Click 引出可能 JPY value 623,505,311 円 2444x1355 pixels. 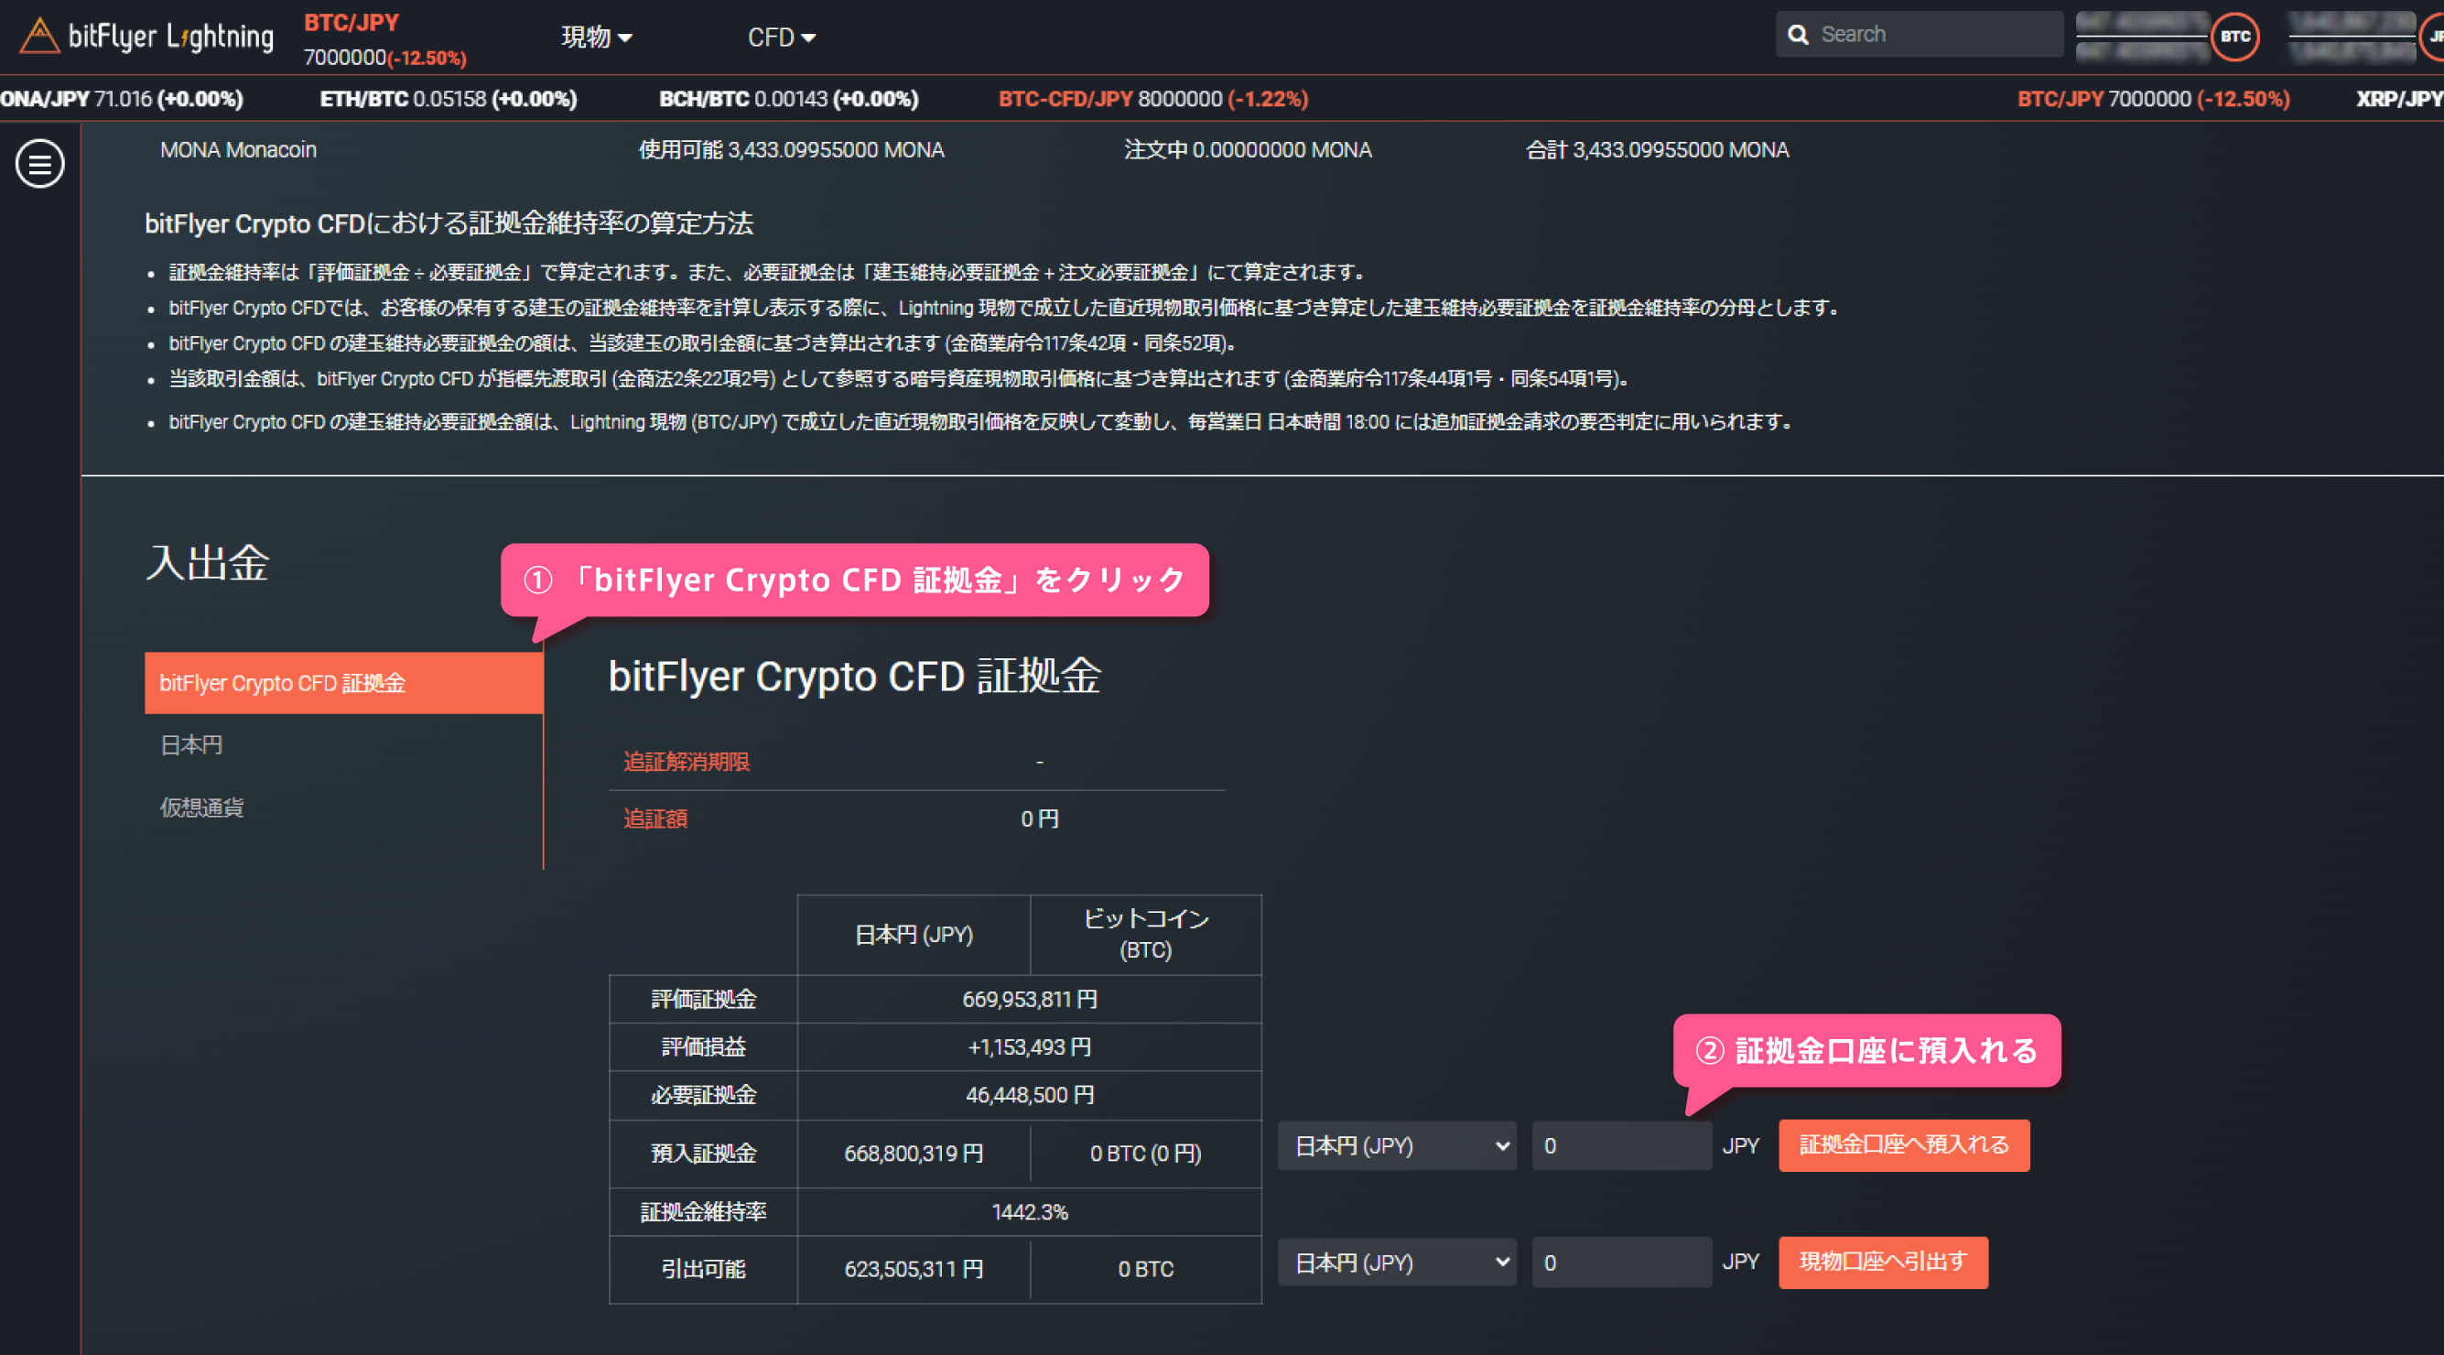pyautogui.click(x=914, y=1269)
